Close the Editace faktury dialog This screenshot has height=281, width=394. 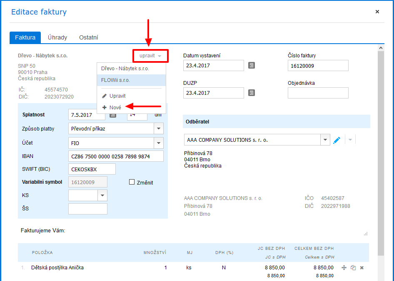(377, 12)
